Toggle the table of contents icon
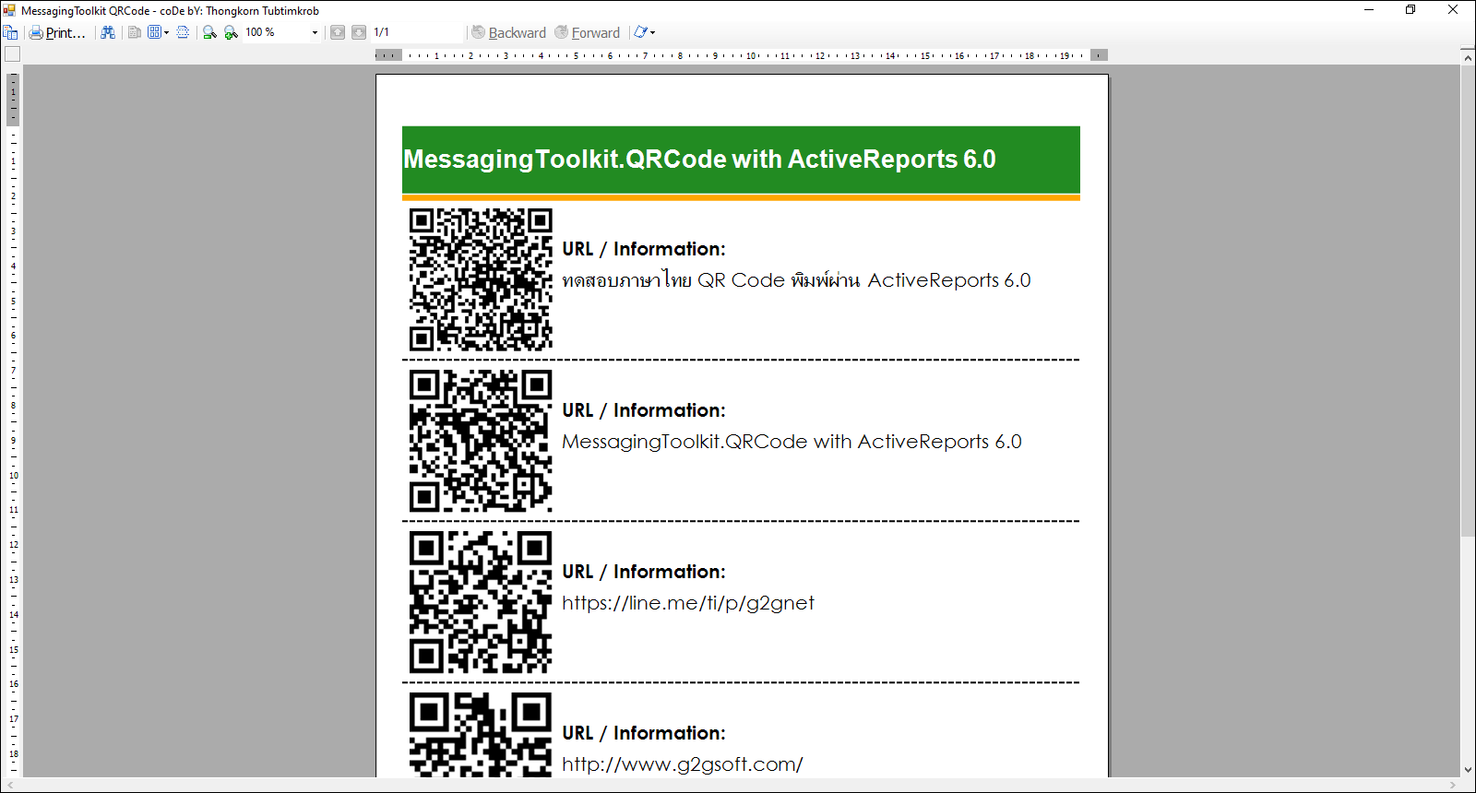The width and height of the screenshot is (1476, 793). click(x=10, y=32)
